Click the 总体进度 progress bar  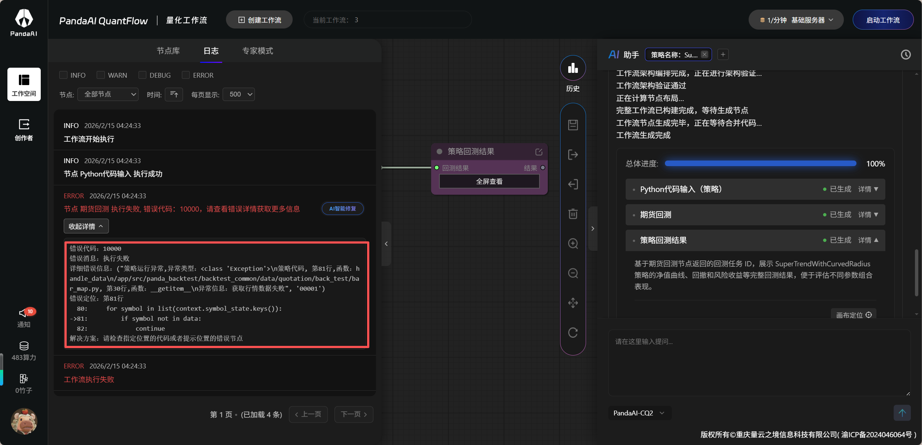[760, 163]
